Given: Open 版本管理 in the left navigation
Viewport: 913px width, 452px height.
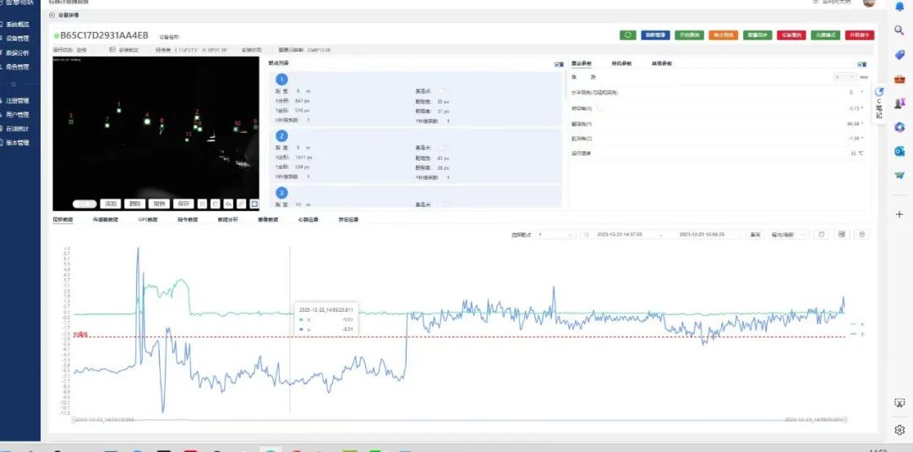Looking at the screenshot, I should click(x=18, y=143).
